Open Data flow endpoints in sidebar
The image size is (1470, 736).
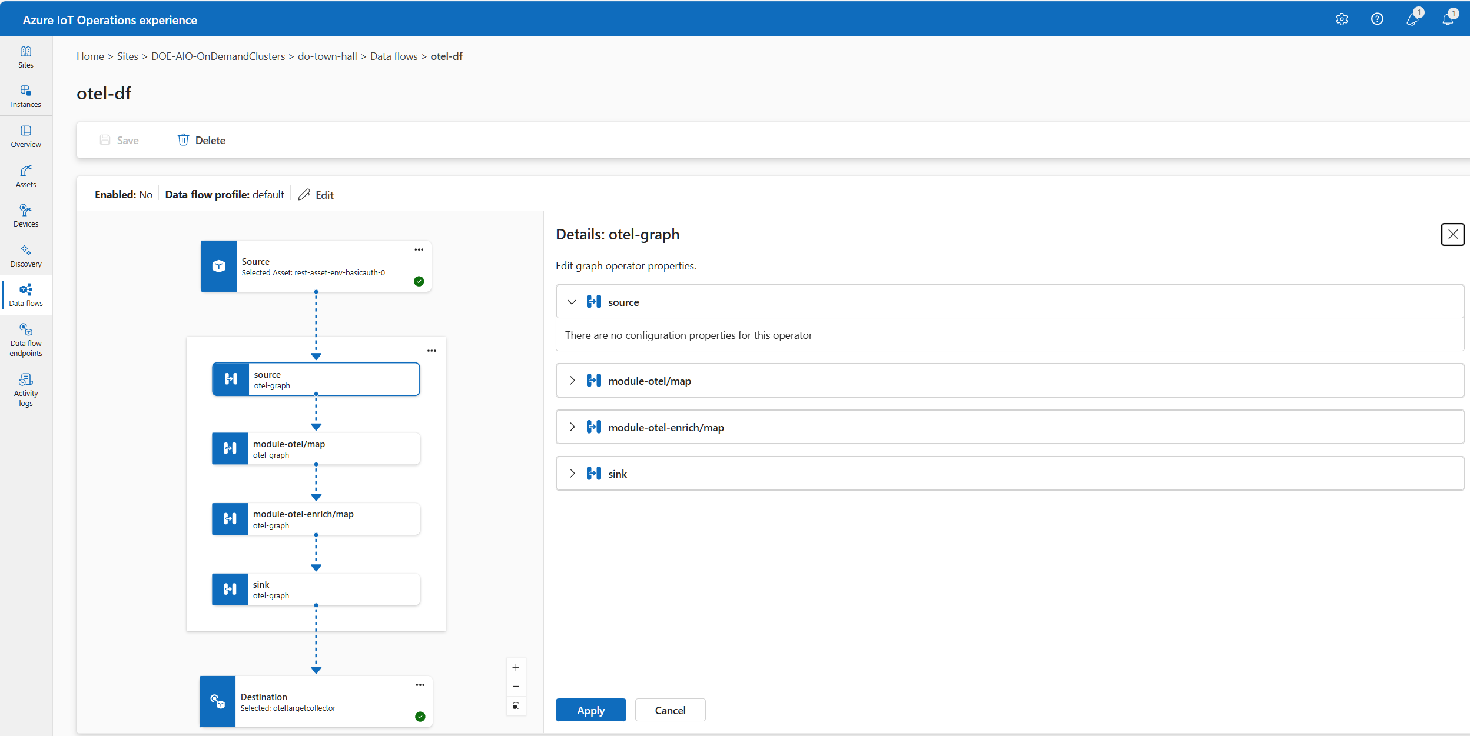(26, 340)
